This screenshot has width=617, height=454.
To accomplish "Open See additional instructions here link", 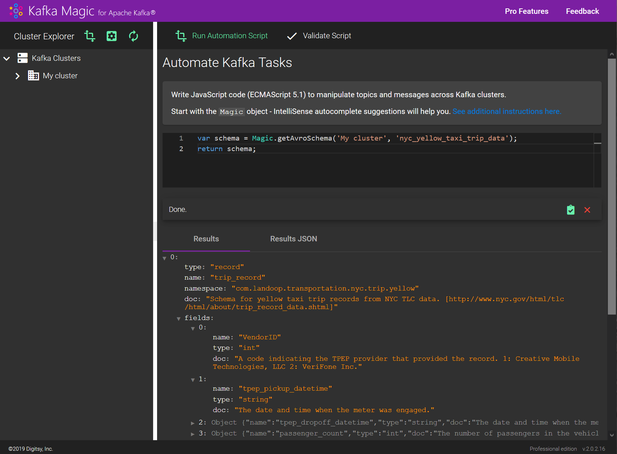I will [507, 111].
